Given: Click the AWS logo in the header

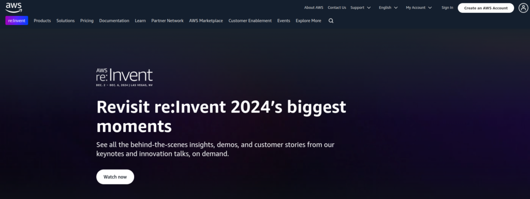Looking at the screenshot, I should pos(13,8).
